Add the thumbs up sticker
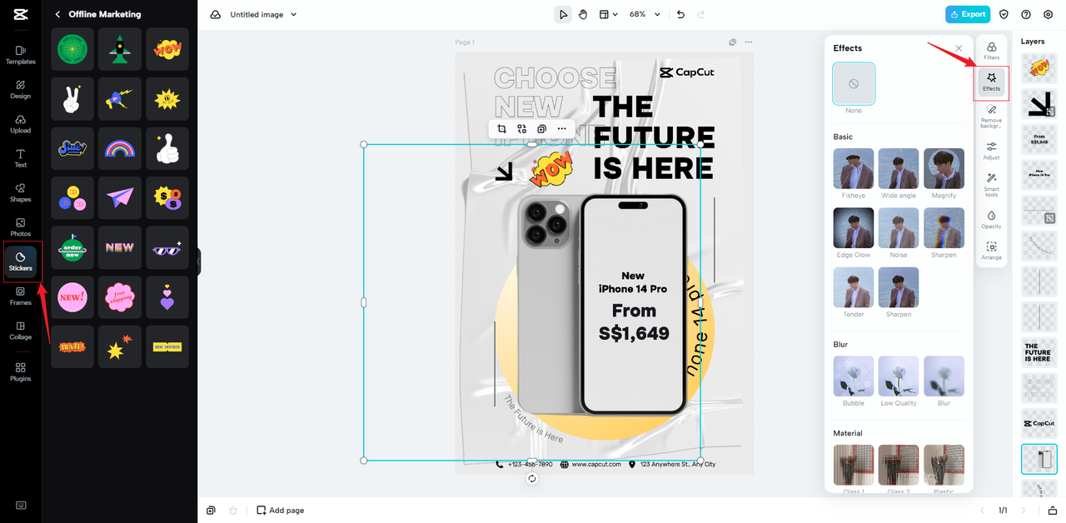 pyautogui.click(x=167, y=148)
